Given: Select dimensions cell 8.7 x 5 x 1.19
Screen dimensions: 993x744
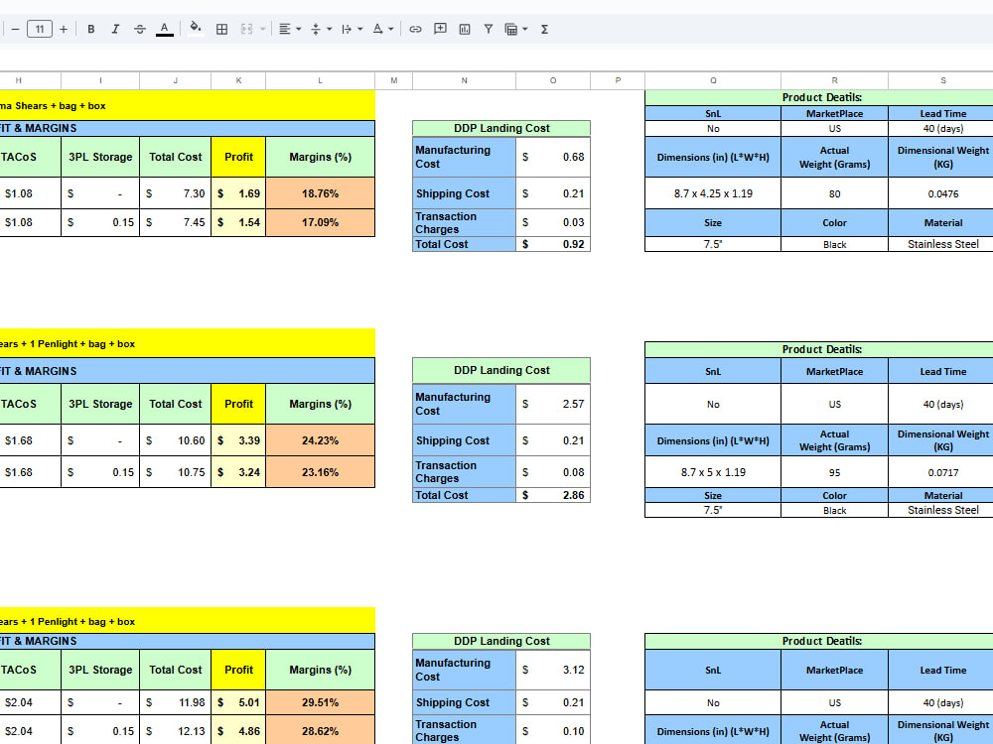Looking at the screenshot, I should [x=713, y=472].
